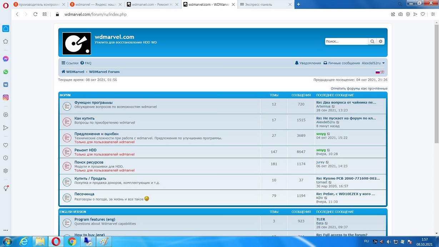This screenshot has width=439, height=247.
Task: Open the Player icon in Opera sidebar
Action: [6, 115]
